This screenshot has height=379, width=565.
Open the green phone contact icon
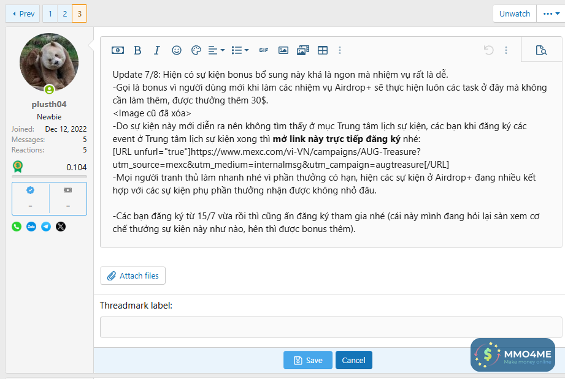click(17, 227)
